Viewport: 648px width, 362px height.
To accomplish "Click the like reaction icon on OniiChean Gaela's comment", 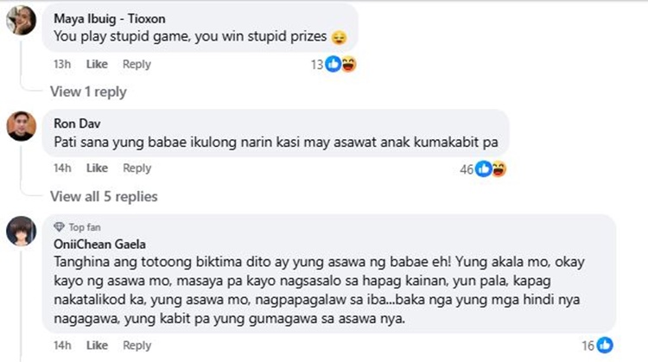I will coord(605,345).
